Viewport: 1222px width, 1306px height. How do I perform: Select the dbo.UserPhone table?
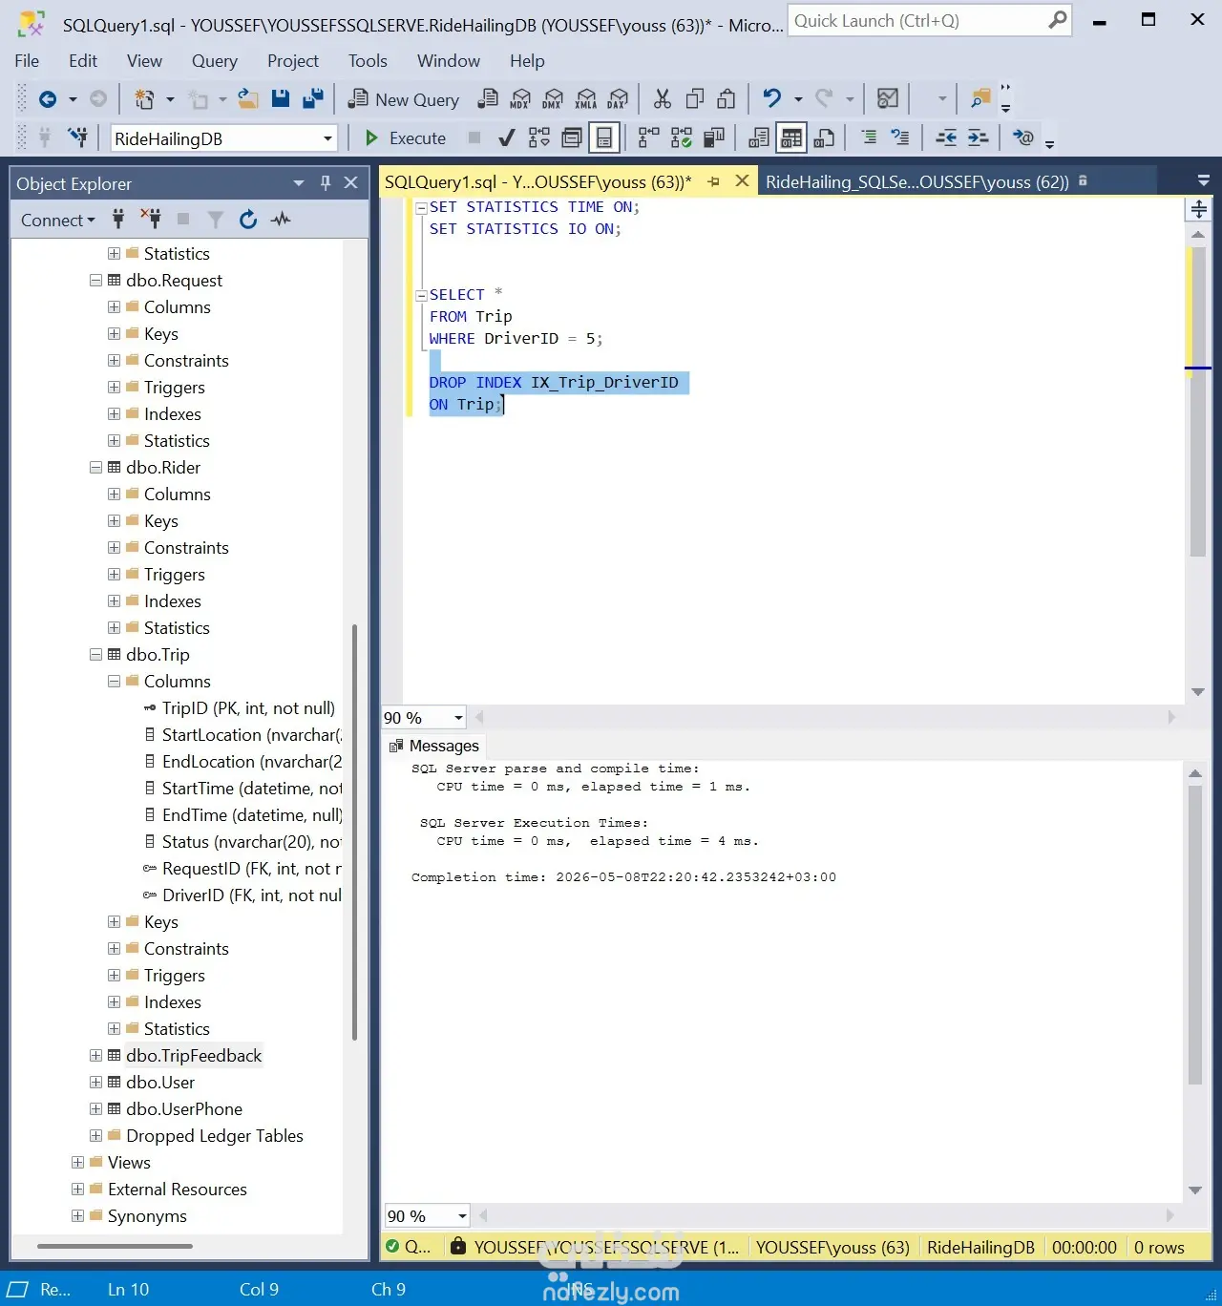tap(184, 1109)
